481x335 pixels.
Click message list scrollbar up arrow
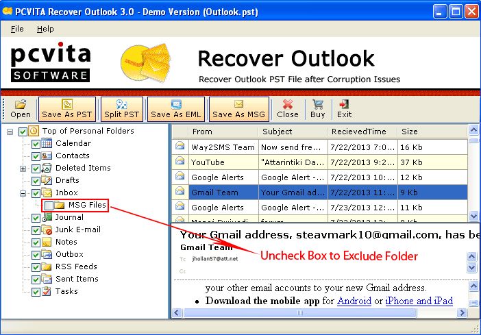[473, 130]
